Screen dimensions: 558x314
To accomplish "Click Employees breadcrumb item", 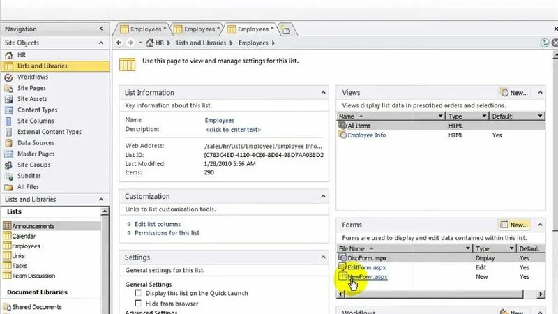I will click(x=253, y=43).
